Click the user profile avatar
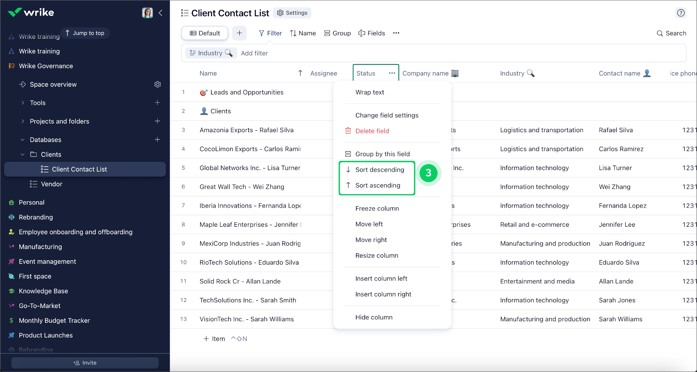Viewport: 697px width, 372px height. pyautogui.click(x=147, y=13)
